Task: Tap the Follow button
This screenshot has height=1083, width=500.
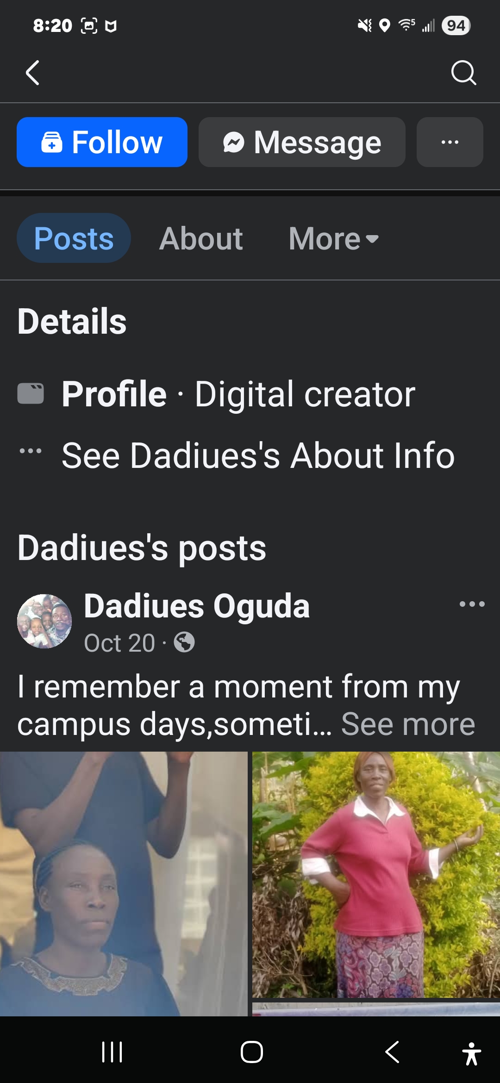Action: (102, 142)
